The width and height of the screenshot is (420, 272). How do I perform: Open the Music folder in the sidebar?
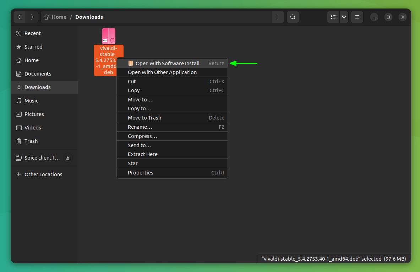pos(32,100)
